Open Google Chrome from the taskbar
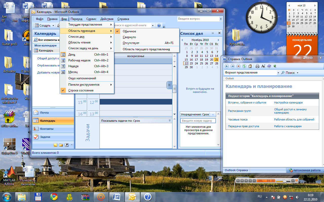324x202 pixels. point(54,197)
